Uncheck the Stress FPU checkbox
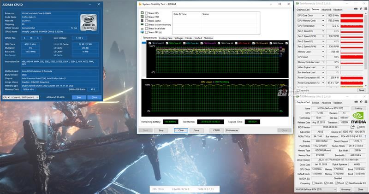 pos(147,17)
